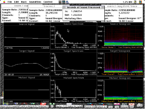Click the printer icon in menu bar
This screenshot has width=145, height=109.
point(67,2)
